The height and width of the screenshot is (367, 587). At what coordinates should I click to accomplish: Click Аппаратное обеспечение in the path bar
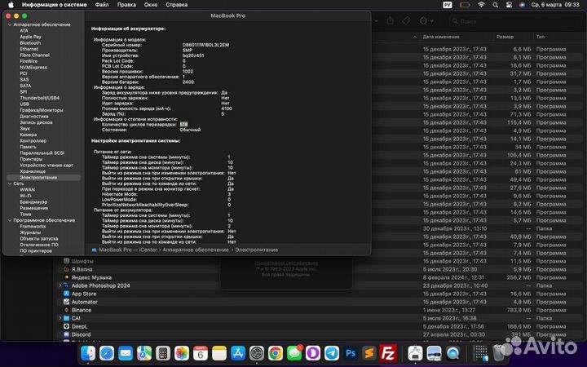196,250
